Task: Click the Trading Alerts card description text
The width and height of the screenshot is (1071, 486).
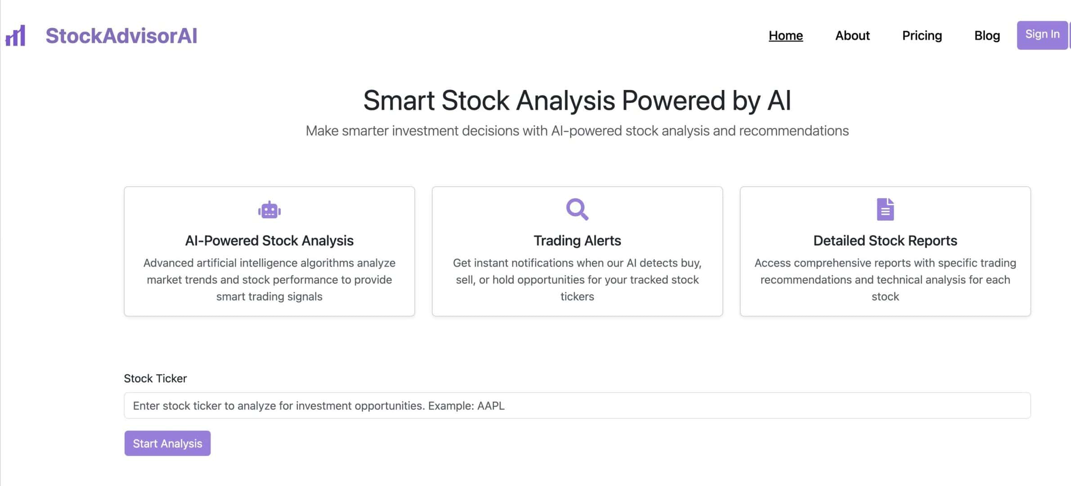Action: click(577, 279)
